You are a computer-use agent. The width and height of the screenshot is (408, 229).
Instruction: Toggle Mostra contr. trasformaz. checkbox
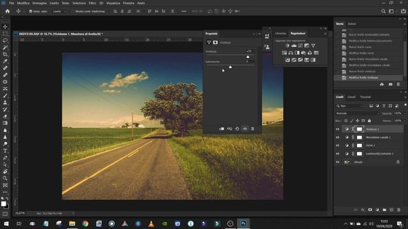(x=73, y=11)
